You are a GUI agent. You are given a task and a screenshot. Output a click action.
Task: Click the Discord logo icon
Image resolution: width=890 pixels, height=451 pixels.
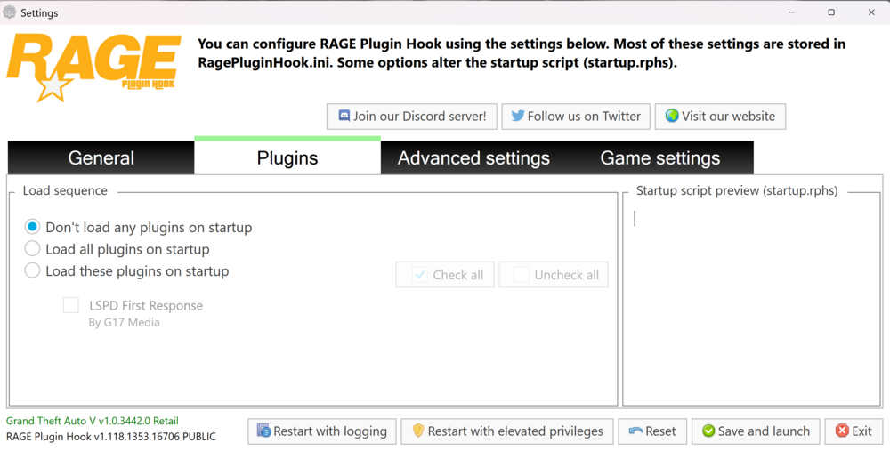point(344,117)
